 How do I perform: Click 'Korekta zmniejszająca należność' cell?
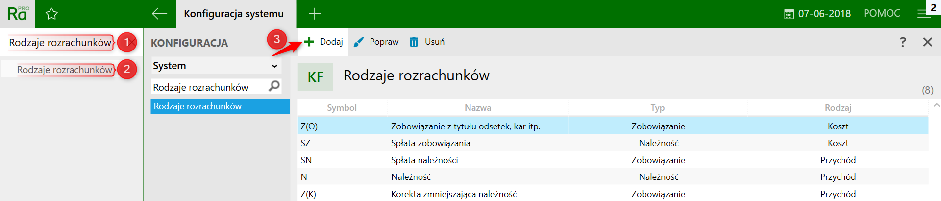click(454, 194)
